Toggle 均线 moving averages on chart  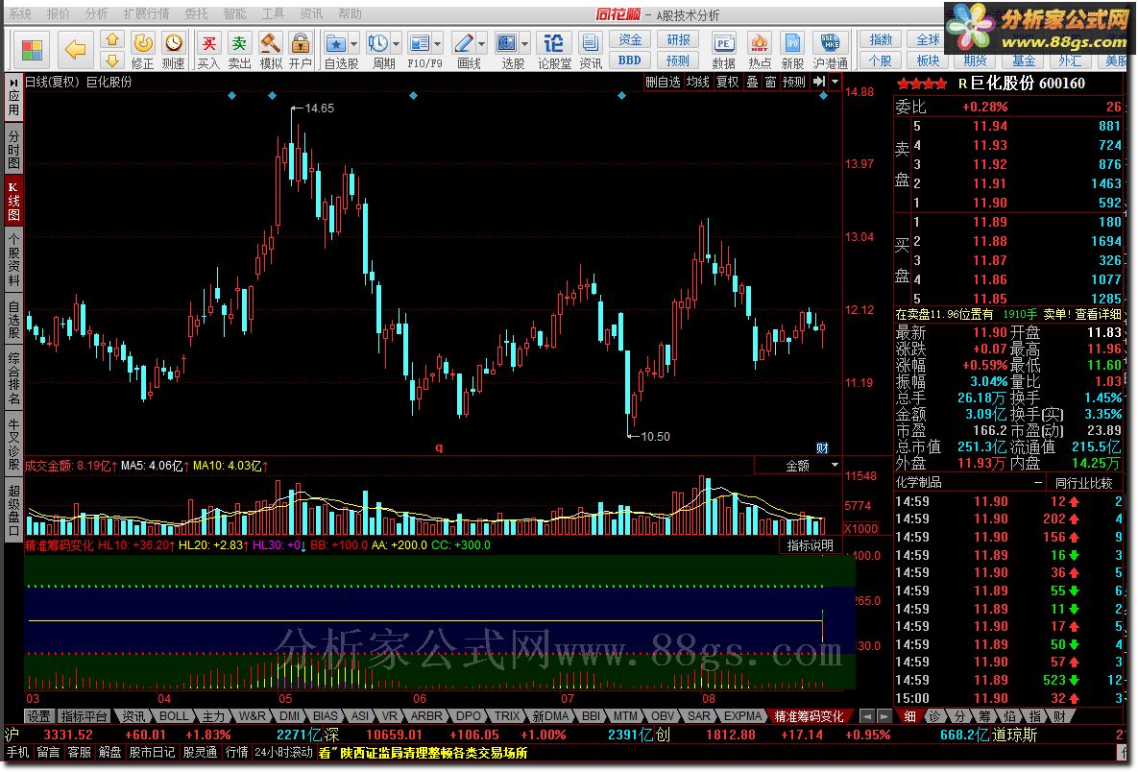697,82
